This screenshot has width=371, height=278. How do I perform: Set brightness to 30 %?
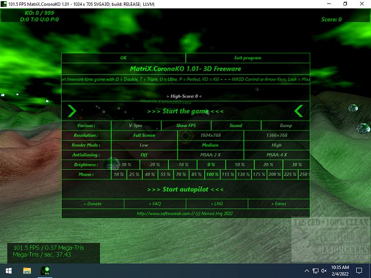pos(296,165)
